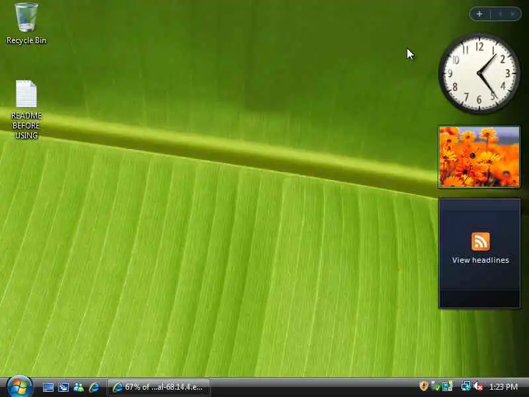Screen dimensions: 529x397
Task: Click Show Desktop in Quick Launch
Action: tap(48, 387)
